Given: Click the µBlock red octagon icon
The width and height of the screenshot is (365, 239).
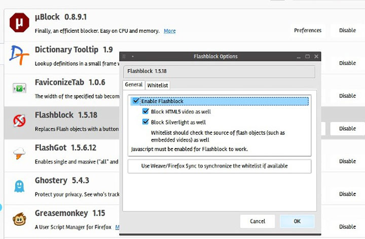Looking at the screenshot, I should coord(20,23).
